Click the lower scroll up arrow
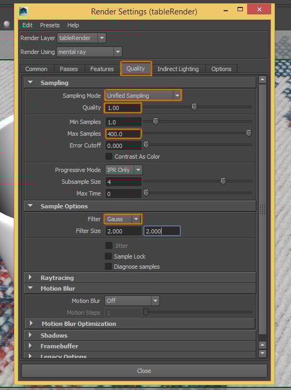Image resolution: width=291 pixels, height=390 pixels. pos(262,345)
